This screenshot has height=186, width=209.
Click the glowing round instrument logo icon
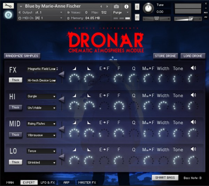(x=8, y=15)
